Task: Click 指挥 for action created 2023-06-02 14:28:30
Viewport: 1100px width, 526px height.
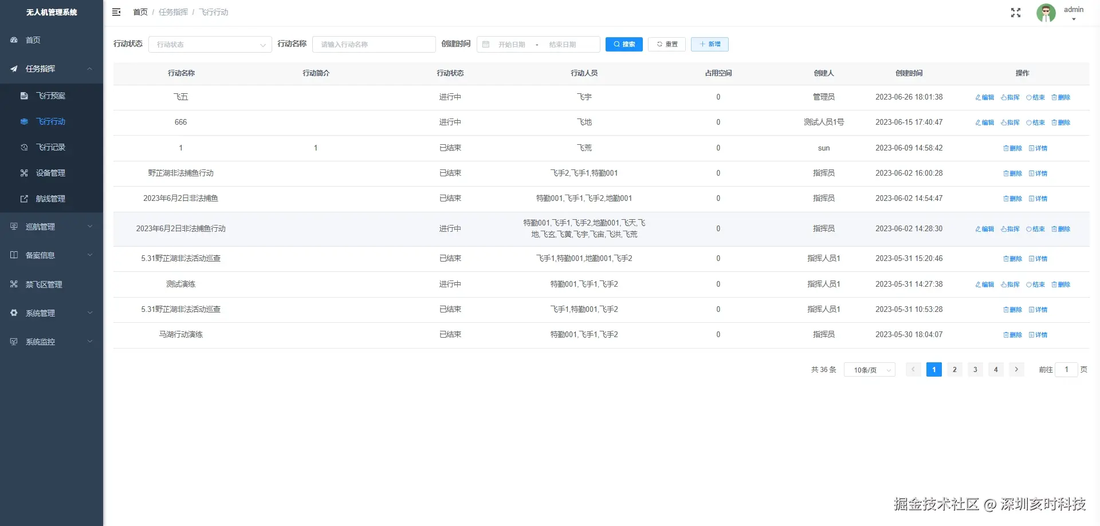Action: [x=1010, y=229]
